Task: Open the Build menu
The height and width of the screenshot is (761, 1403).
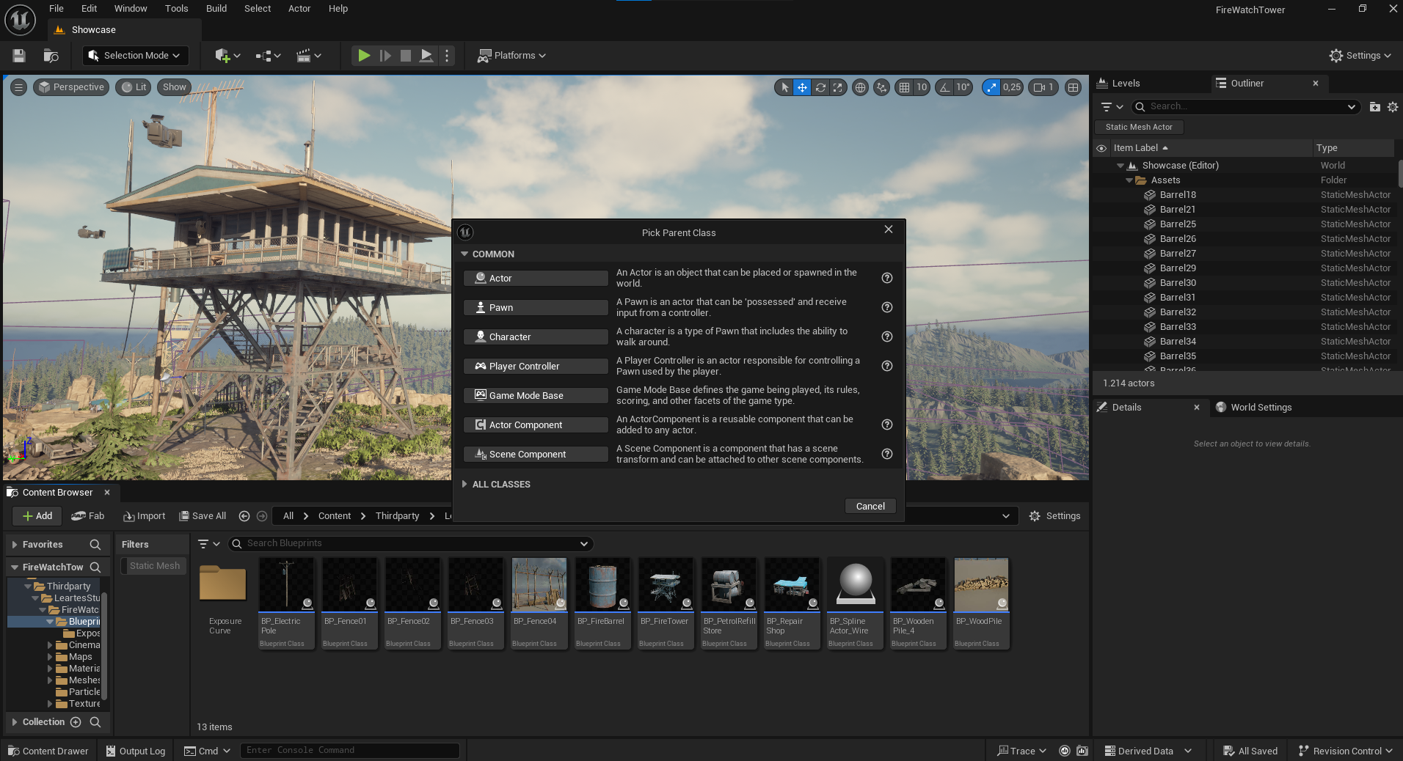Action: pos(216,9)
